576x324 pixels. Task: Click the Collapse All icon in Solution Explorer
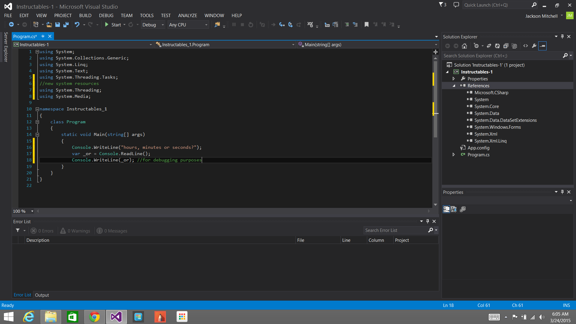click(506, 46)
